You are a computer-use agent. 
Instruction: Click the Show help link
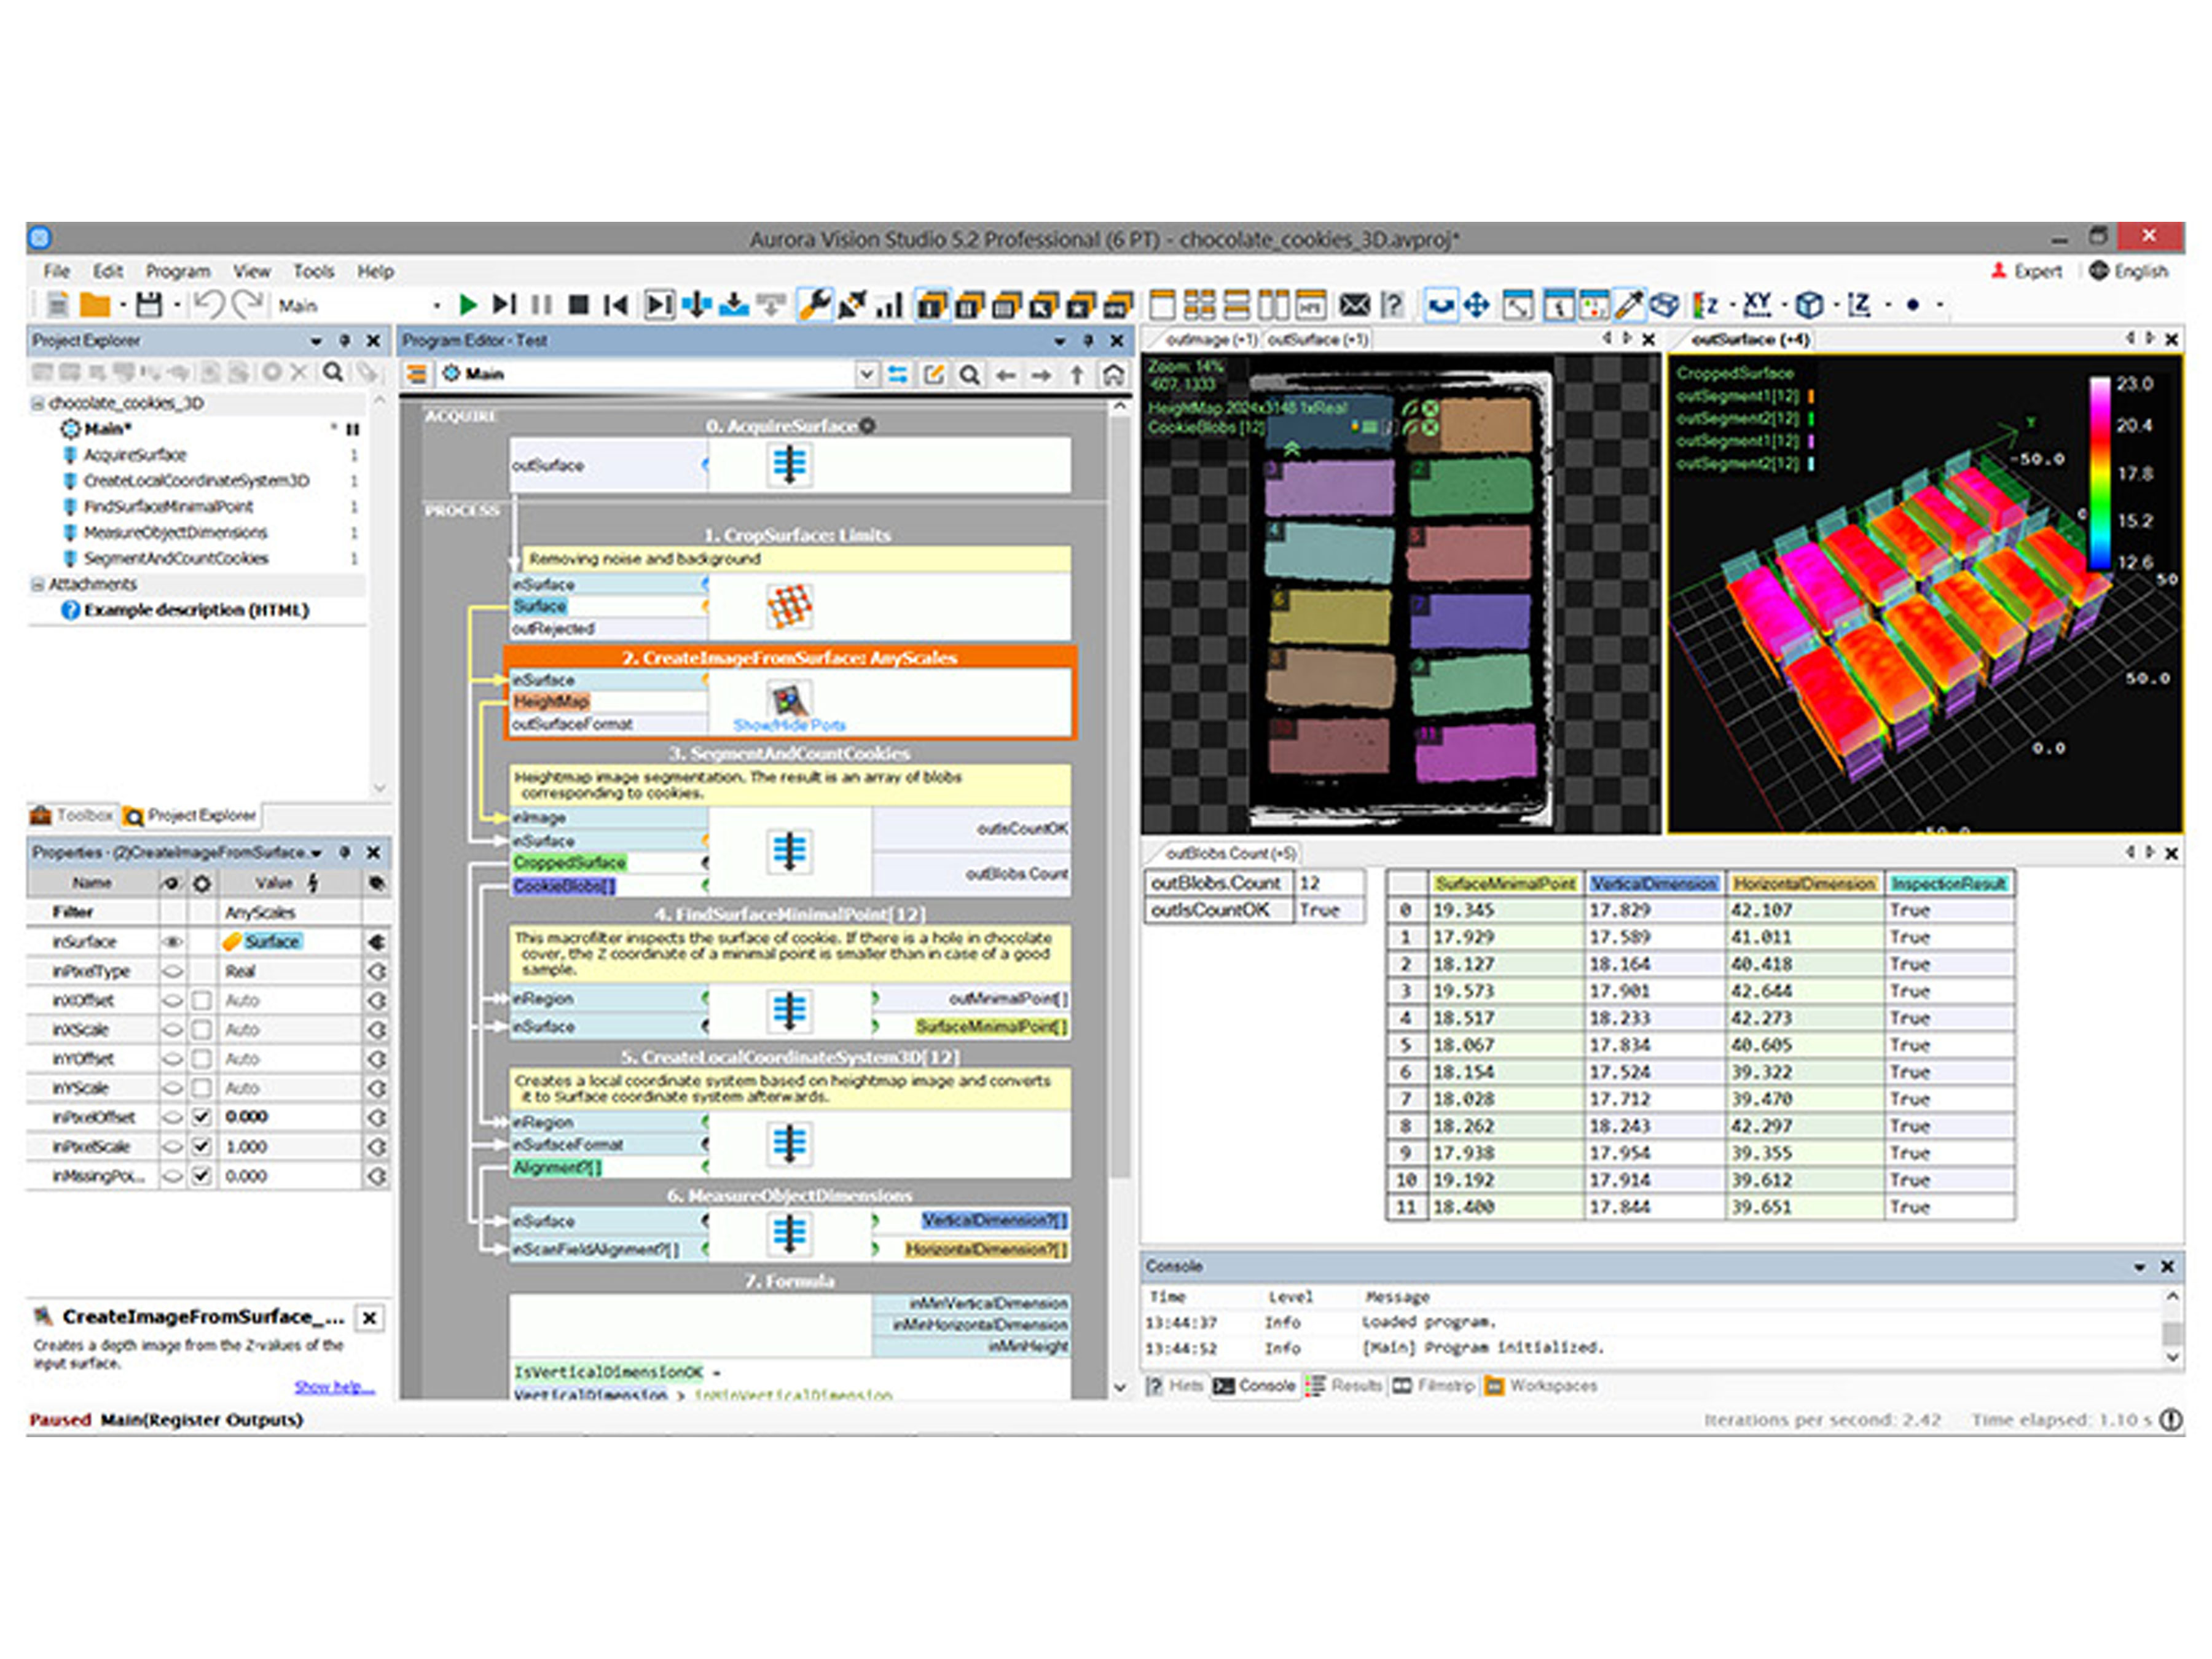334,1386
